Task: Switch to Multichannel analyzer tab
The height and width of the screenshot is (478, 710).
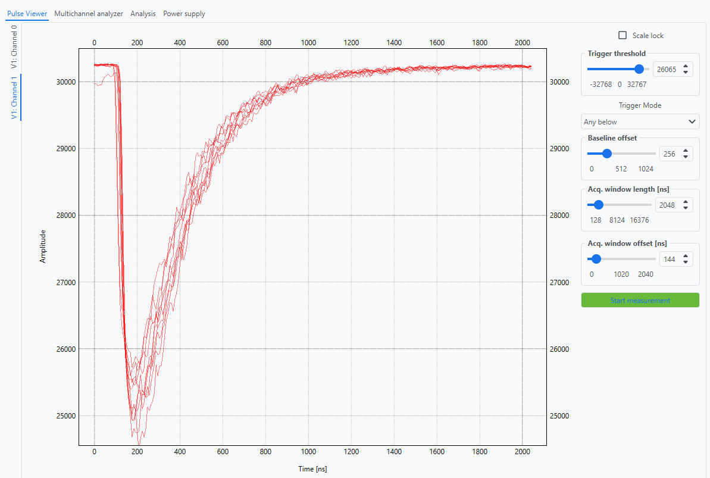Action: coord(89,14)
